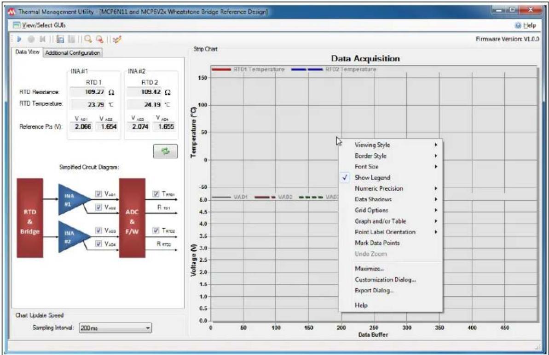
Task: Click the grayed document icon beside save
Action: click(x=72, y=39)
